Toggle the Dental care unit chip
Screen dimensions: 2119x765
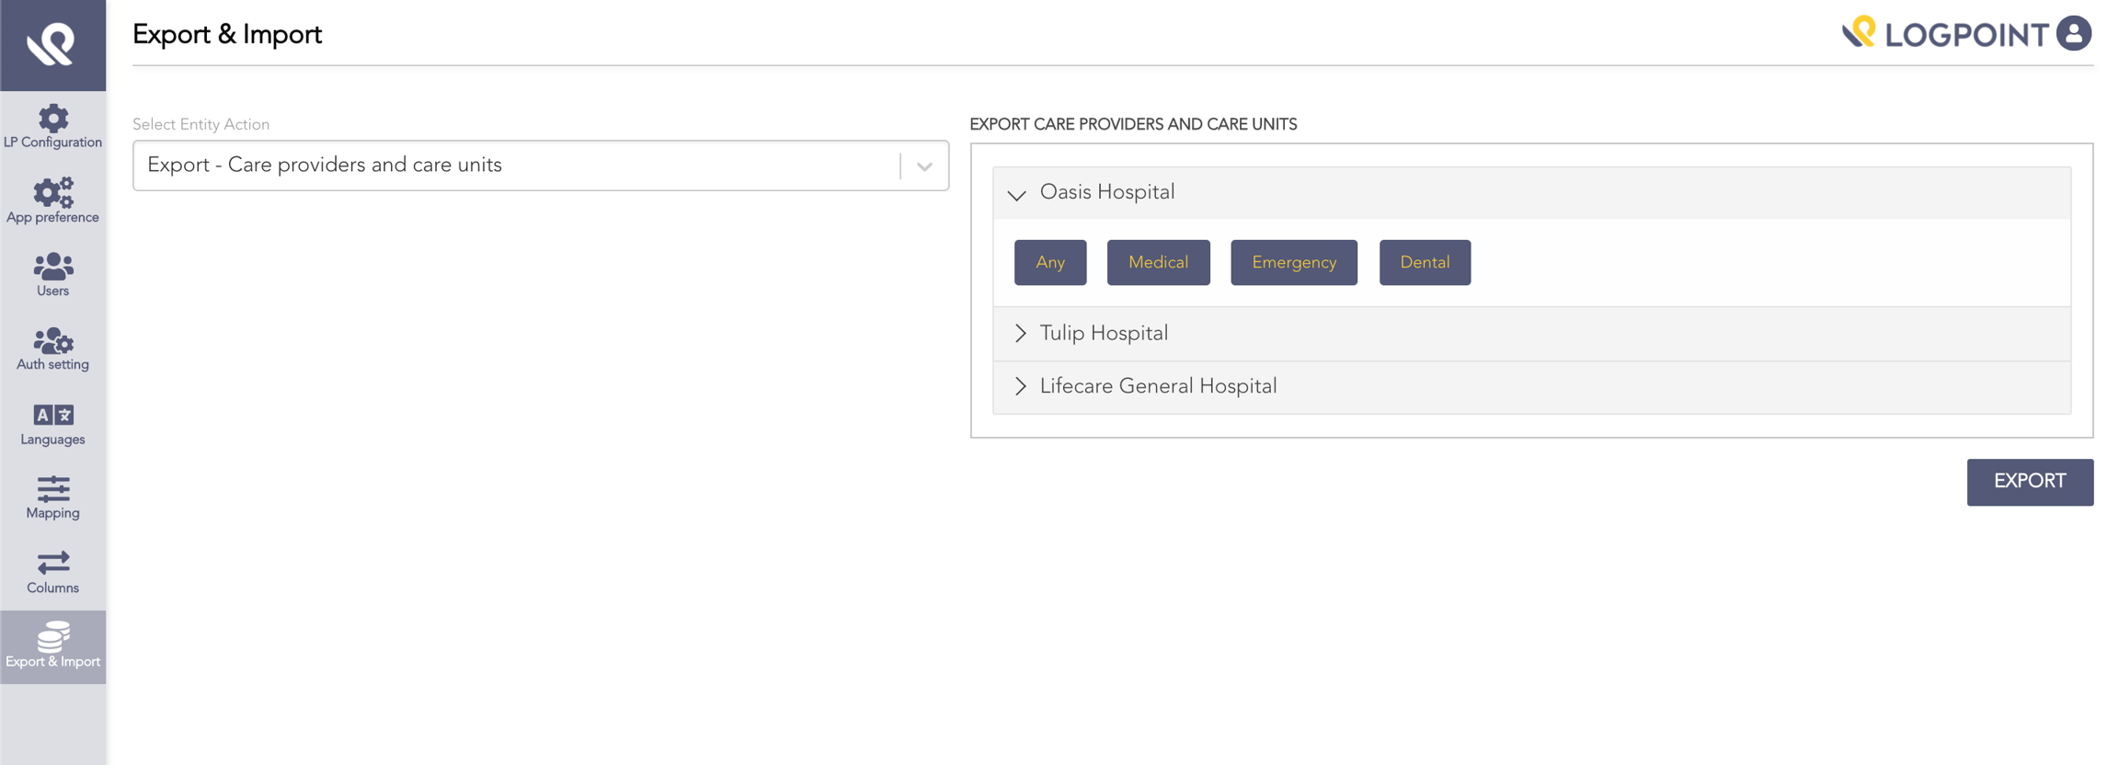pos(1425,263)
